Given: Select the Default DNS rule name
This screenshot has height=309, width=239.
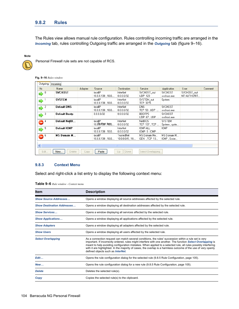Looking at the screenshot, I should pyautogui.click(x=64, y=107).
